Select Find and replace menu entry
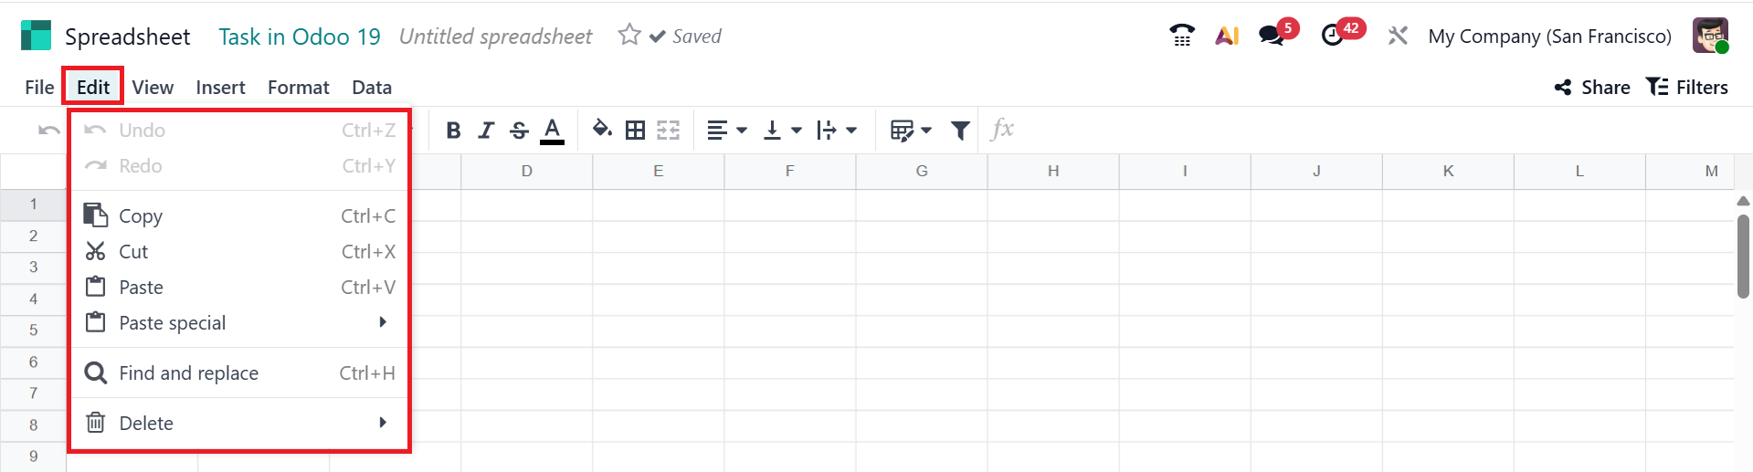Screen dimensions: 1753x472 pyautogui.click(x=189, y=373)
